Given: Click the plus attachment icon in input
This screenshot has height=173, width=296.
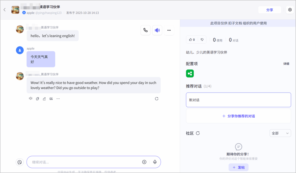Looking at the screenshot, I should click(x=144, y=162).
